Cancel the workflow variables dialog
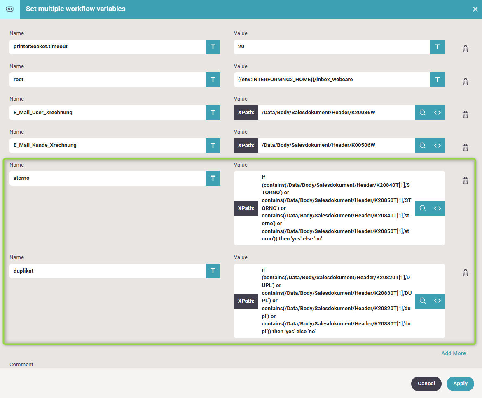Screen dimensions: 482x398 (x=426, y=384)
